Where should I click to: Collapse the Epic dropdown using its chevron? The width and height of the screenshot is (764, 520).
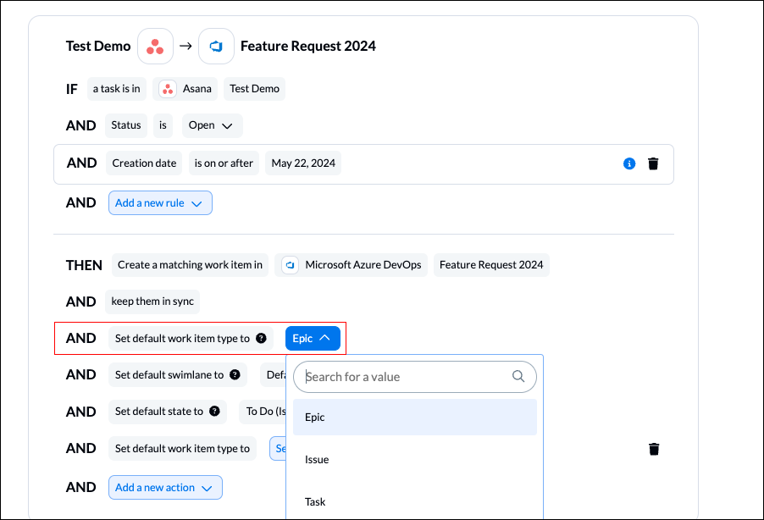(x=324, y=337)
